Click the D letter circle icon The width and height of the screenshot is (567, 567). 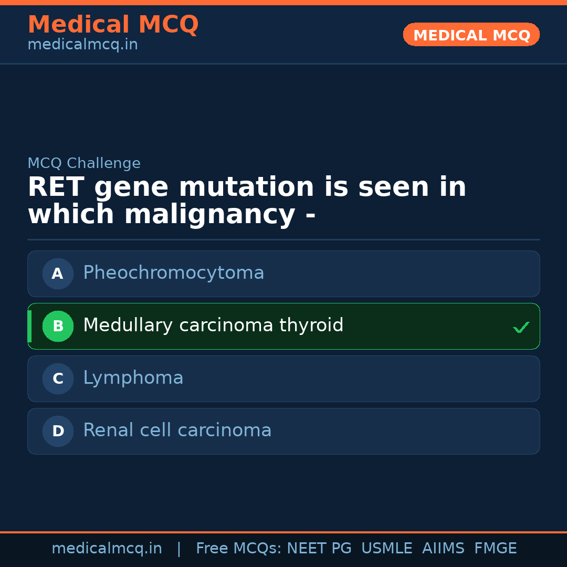pyautogui.click(x=58, y=431)
